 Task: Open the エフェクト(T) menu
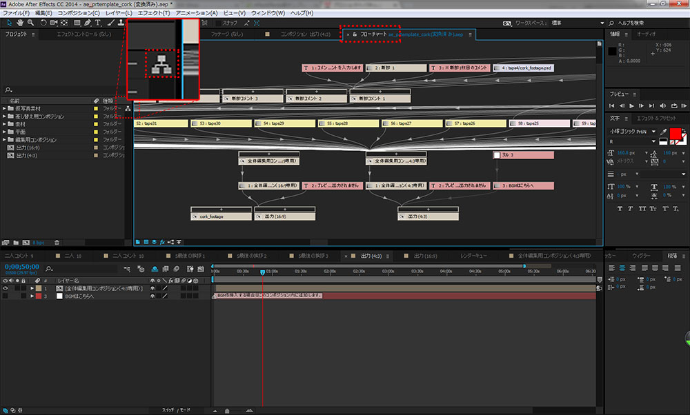pyautogui.click(x=154, y=12)
